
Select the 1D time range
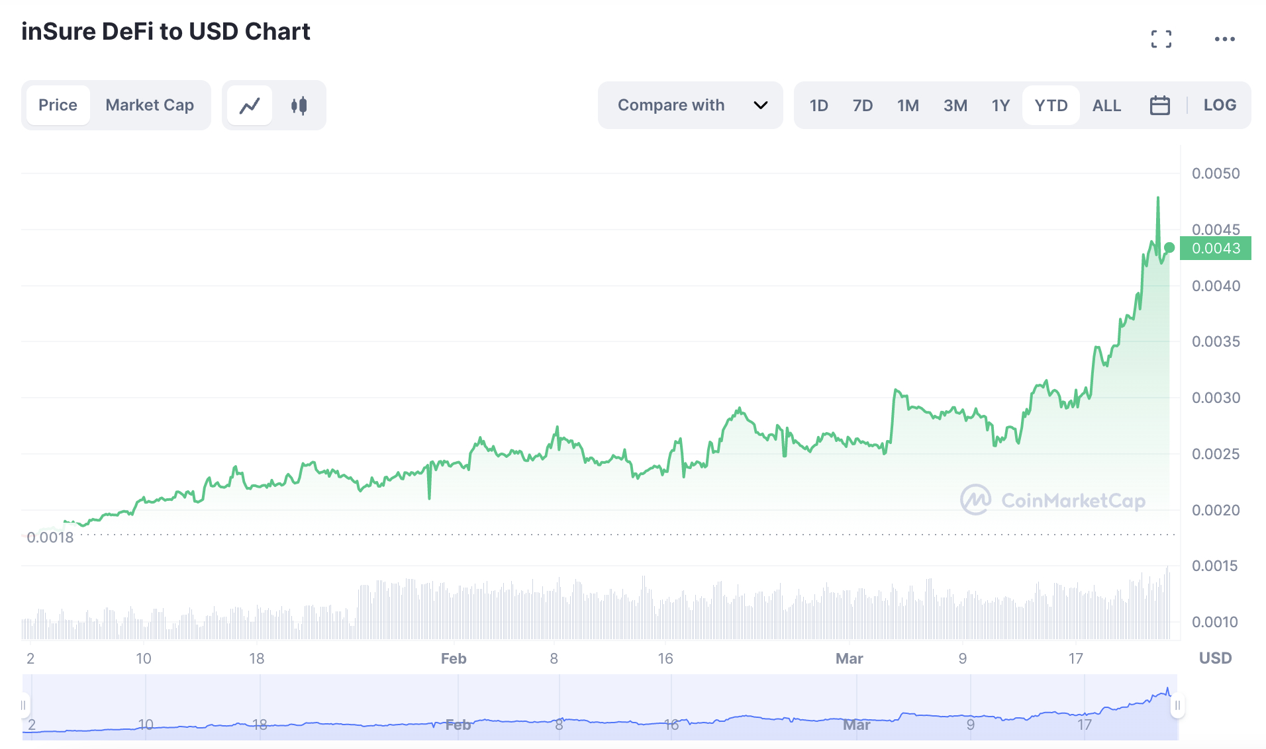click(x=818, y=105)
